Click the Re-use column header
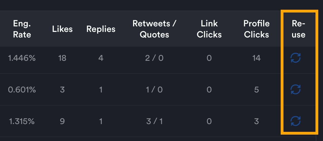 (298, 29)
